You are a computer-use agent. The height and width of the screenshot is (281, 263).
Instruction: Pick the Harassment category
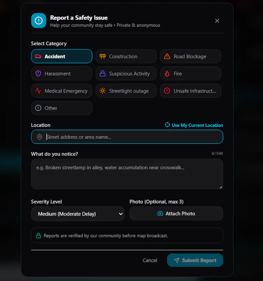tap(61, 74)
